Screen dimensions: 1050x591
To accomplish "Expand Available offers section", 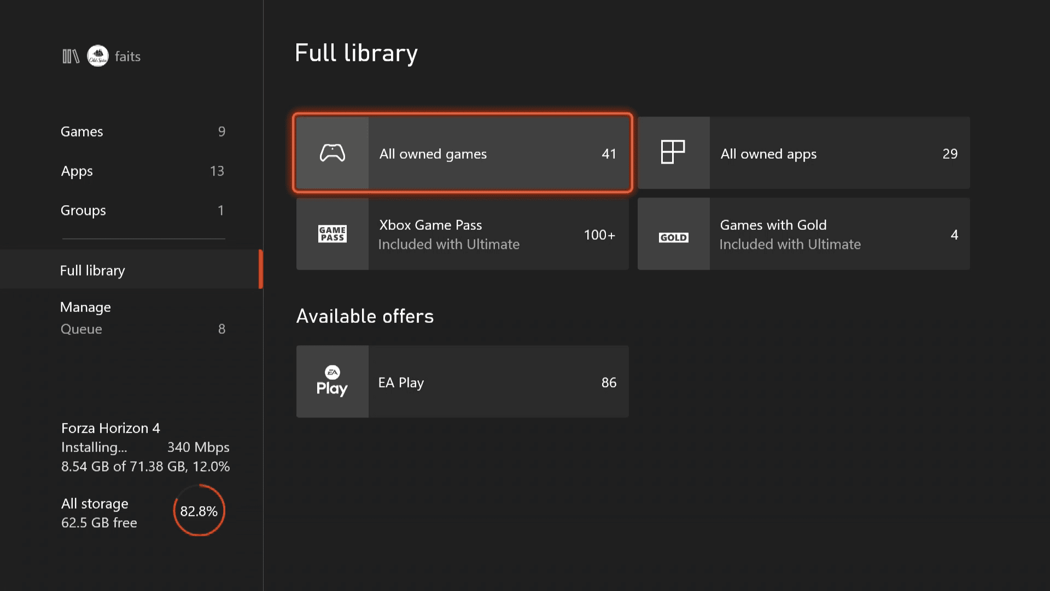I will click(x=366, y=315).
